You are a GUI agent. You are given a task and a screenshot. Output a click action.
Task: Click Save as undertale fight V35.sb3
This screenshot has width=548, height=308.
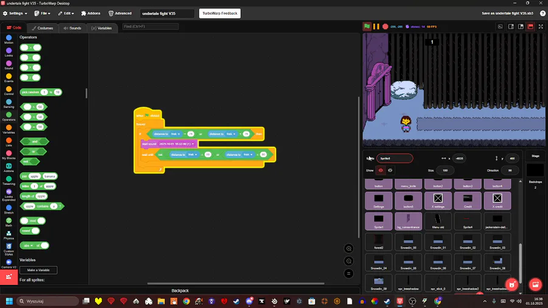(507, 13)
